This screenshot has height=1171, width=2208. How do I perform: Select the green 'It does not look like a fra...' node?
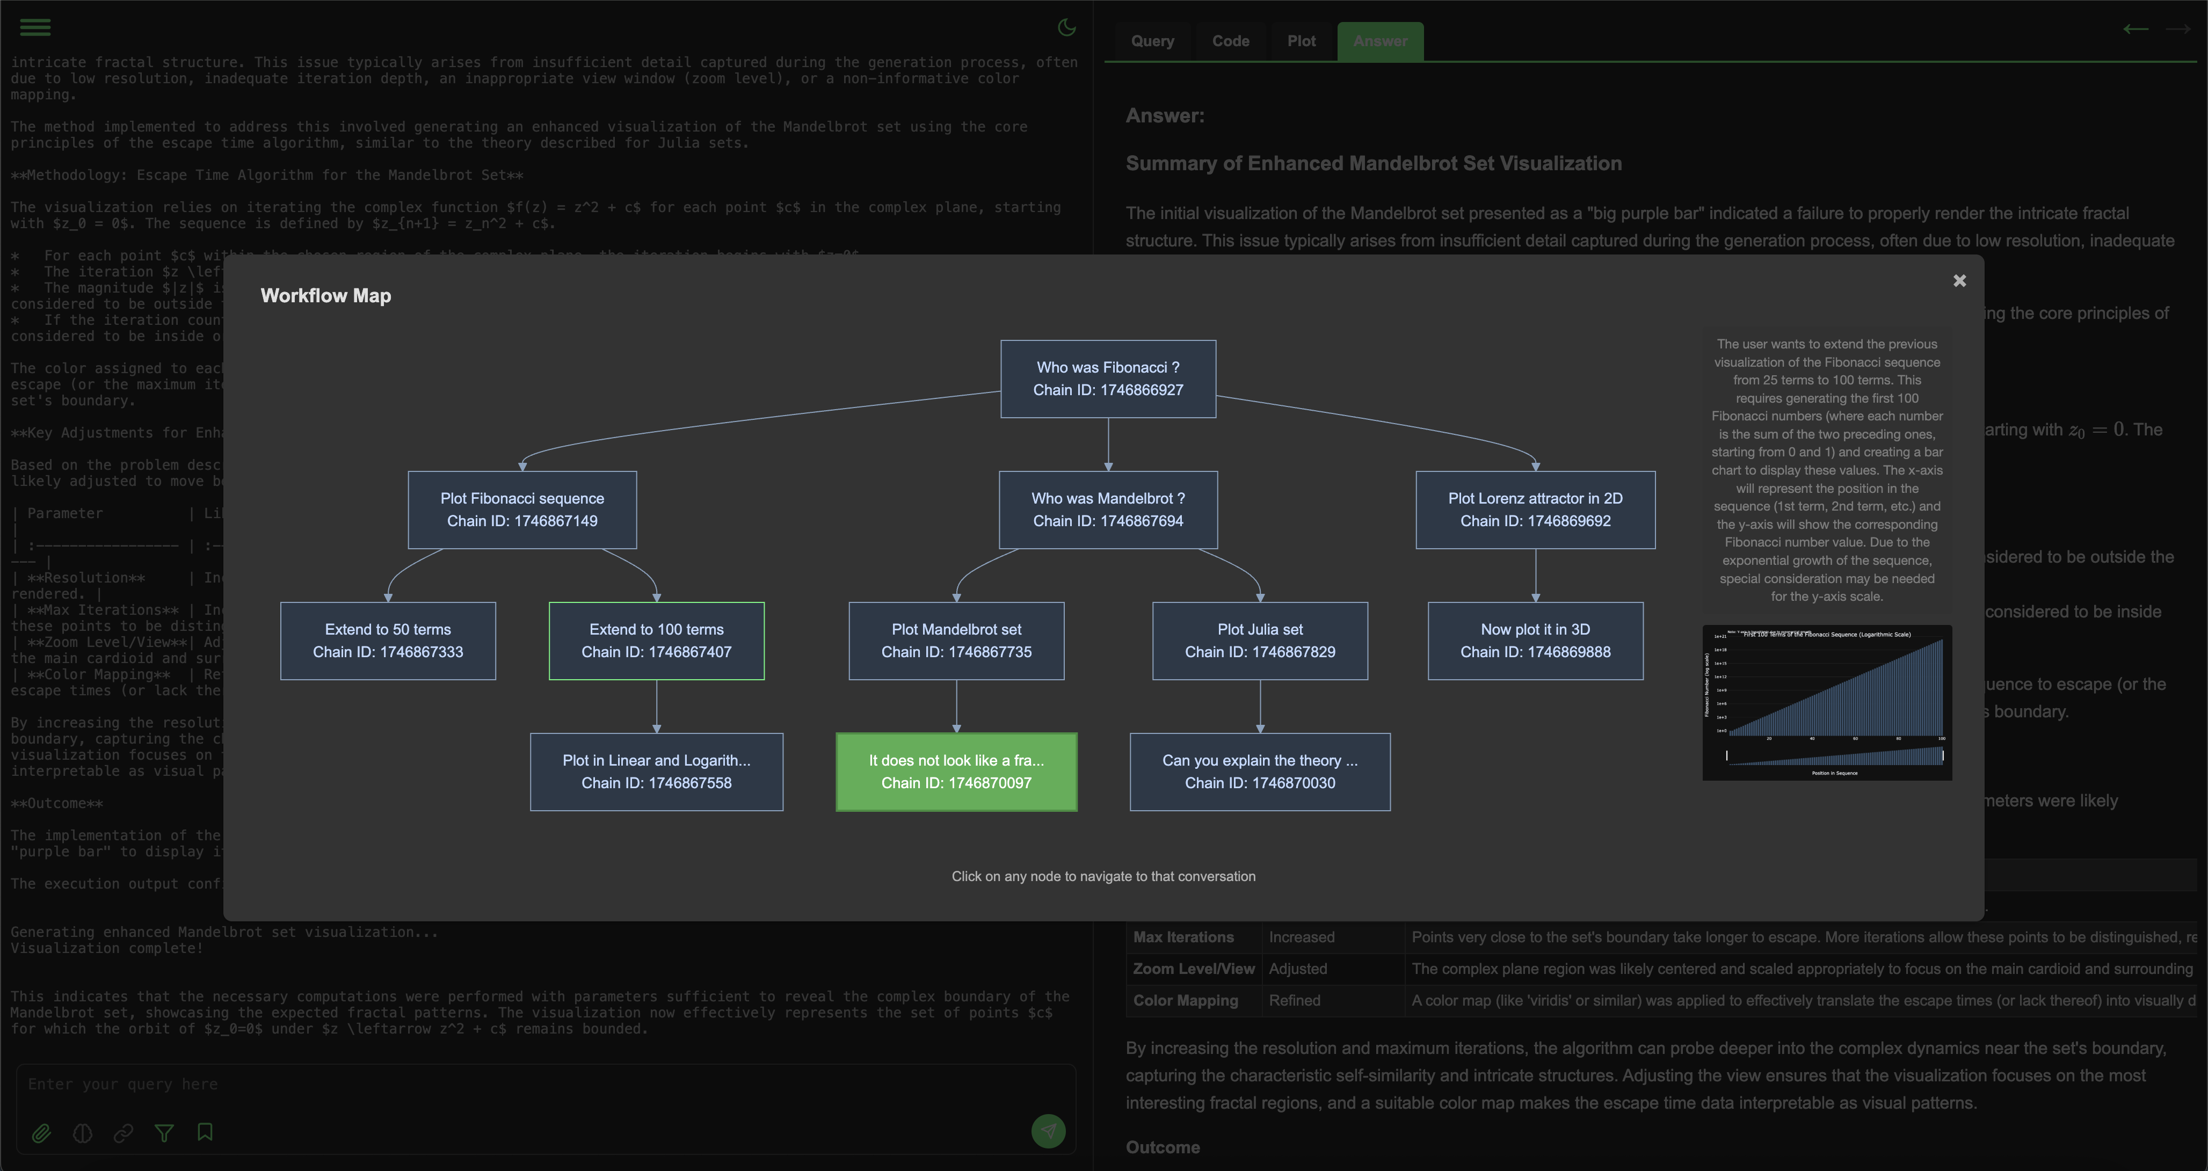[x=956, y=772]
